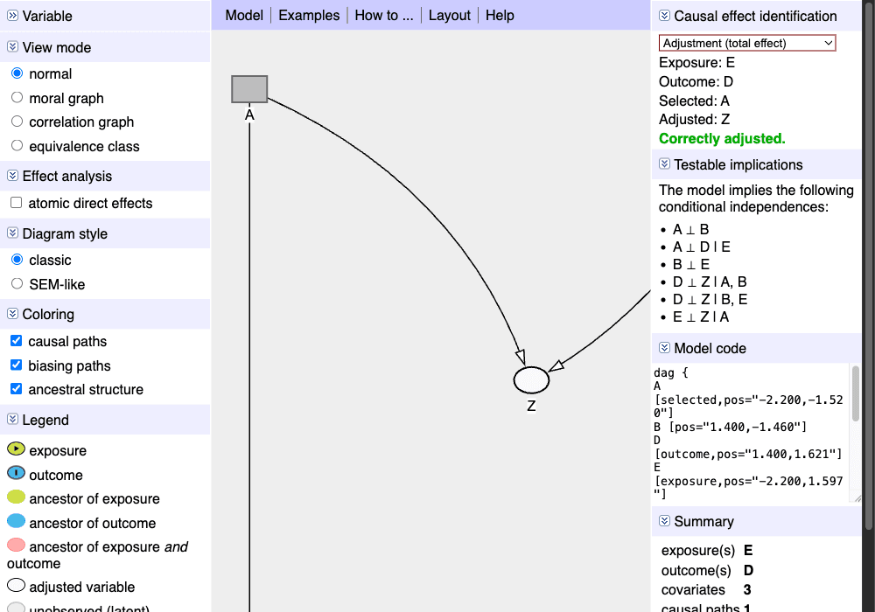Click the unobserved (latent) legend icon
The image size is (875, 612).
click(x=17, y=609)
